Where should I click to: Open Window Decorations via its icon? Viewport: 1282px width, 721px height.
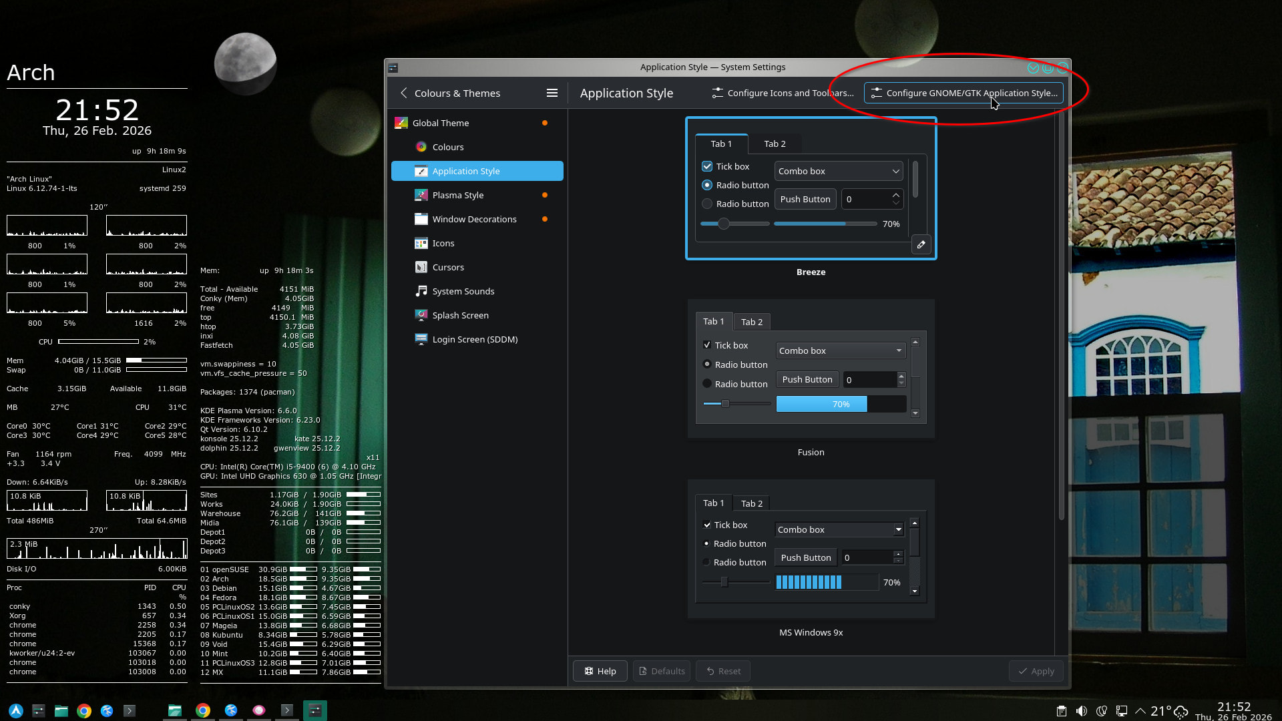click(x=421, y=219)
